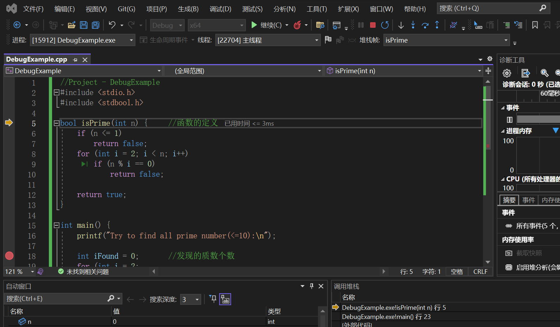Click the editor pane settings gear
Screen dimensions: 560x327
[x=490, y=59]
